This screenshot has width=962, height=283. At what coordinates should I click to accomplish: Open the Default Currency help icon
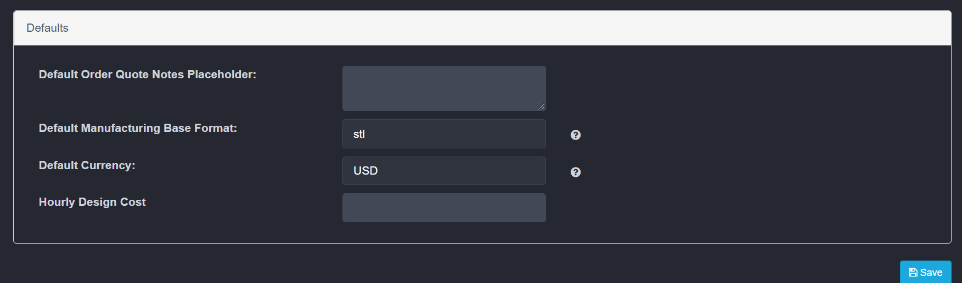click(575, 172)
